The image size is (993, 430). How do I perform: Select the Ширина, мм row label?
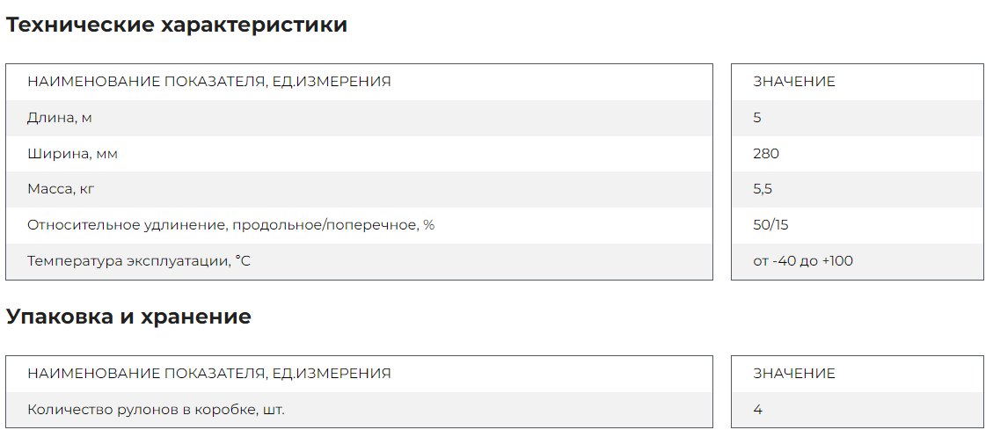(72, 154)
